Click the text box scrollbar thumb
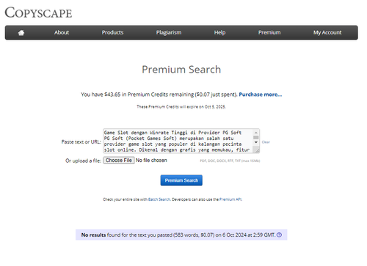Viewport: 367px width, 266px height. point(256,138)
